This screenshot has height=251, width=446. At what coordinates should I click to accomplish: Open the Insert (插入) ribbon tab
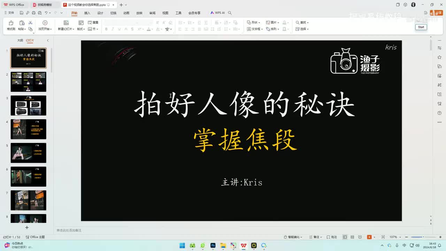tap(87, 13)
